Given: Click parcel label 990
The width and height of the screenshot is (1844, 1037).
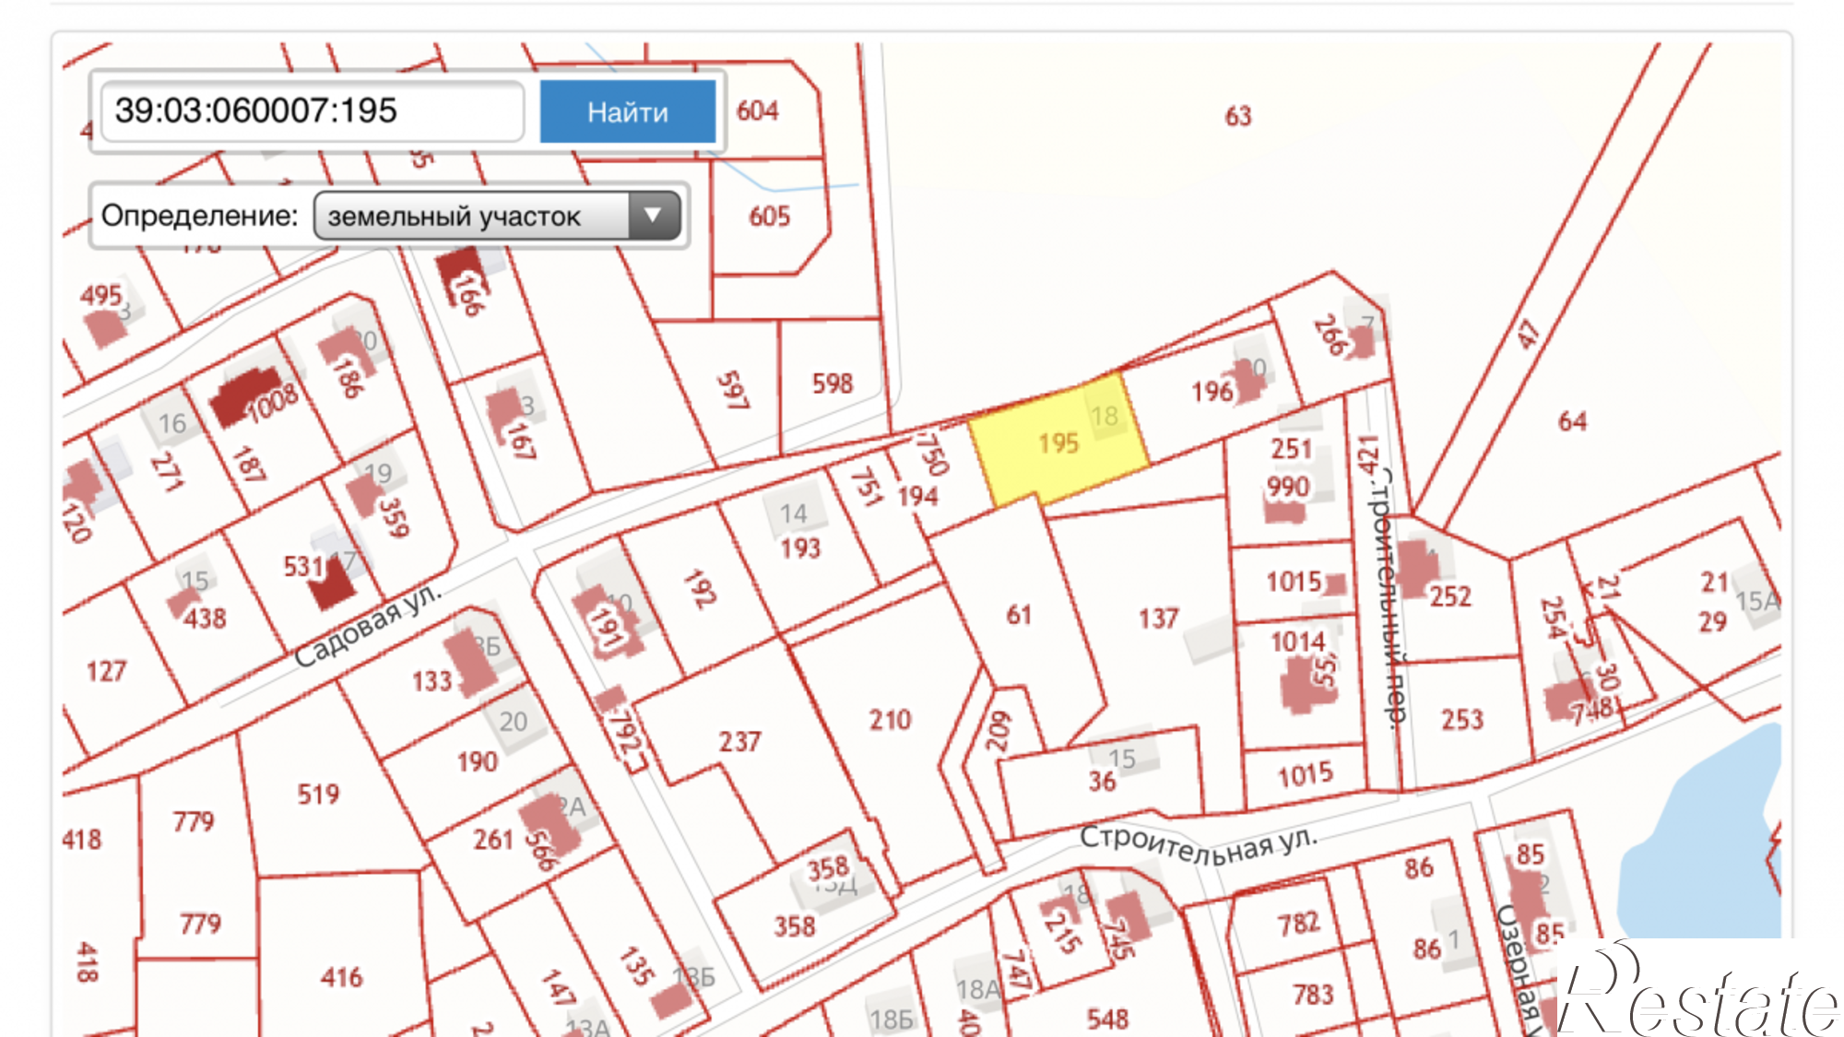Looking at the screenshot, I should (x=1289, y=487).
